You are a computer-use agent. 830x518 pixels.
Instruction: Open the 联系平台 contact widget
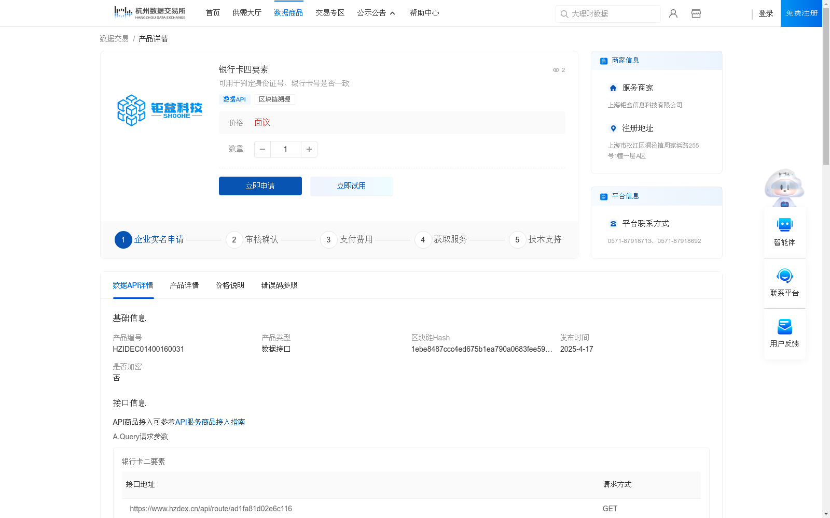coord(784,283)
